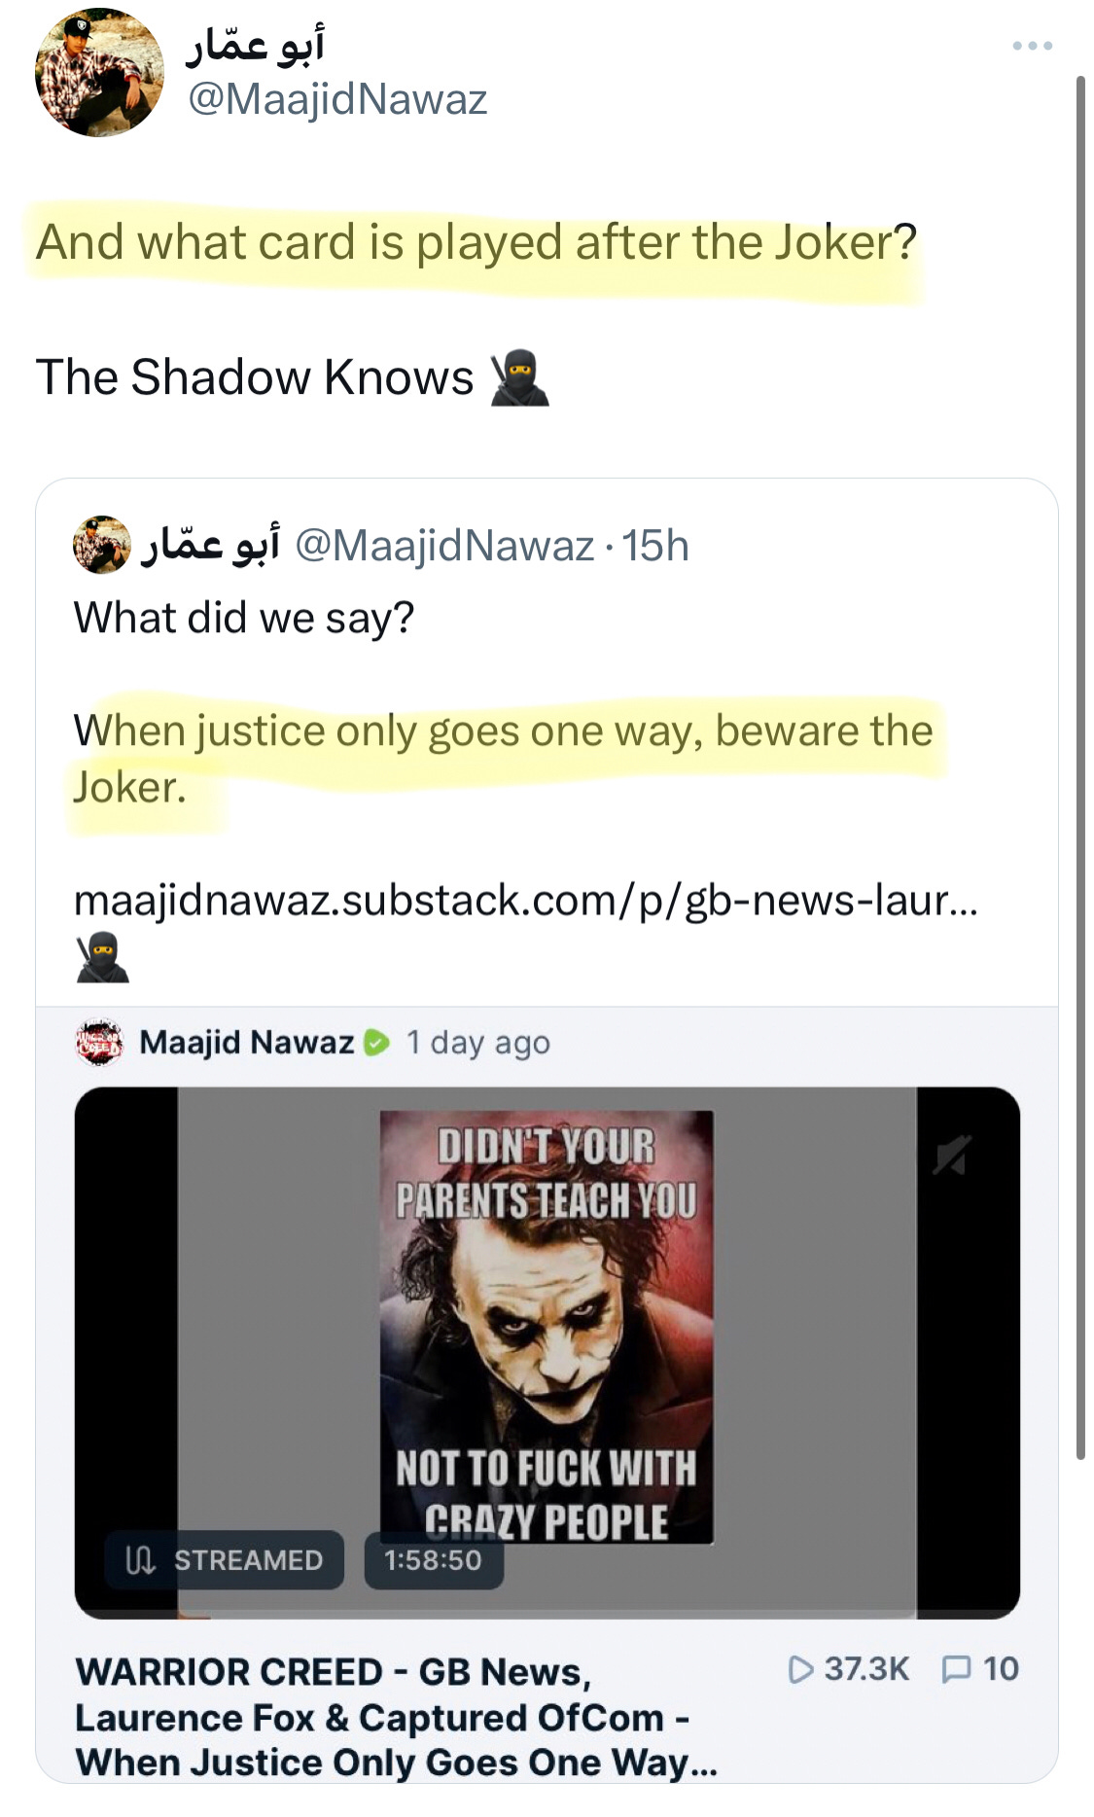Open the @MaajidNawaz handle at the top

(x=336, y=99)
